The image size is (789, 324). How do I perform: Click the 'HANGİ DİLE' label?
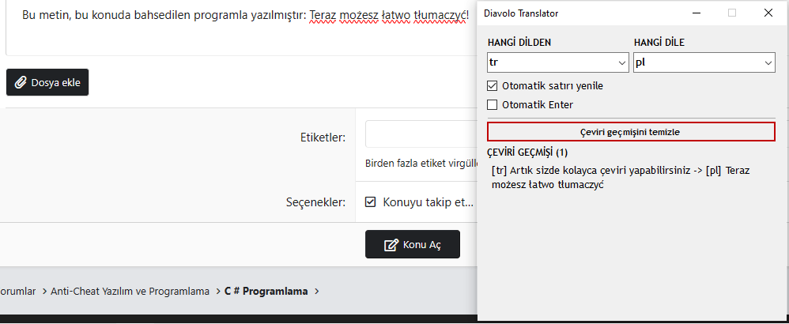click(x=659, y=43)
